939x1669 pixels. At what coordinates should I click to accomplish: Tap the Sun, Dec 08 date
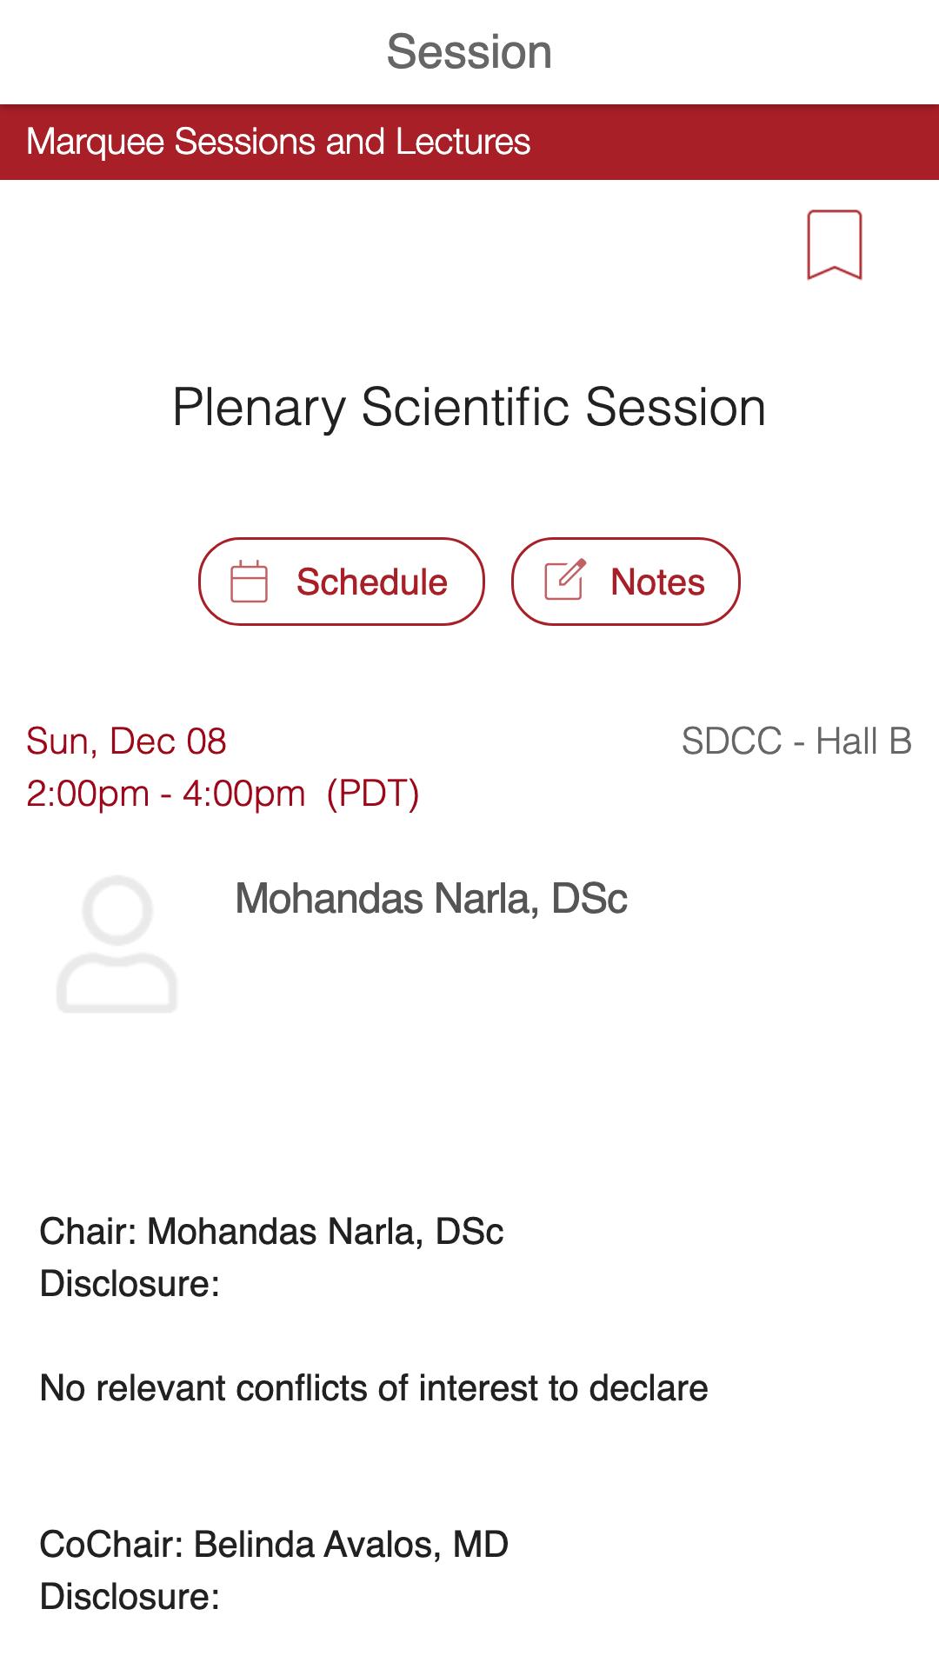[x=126, y=741]
